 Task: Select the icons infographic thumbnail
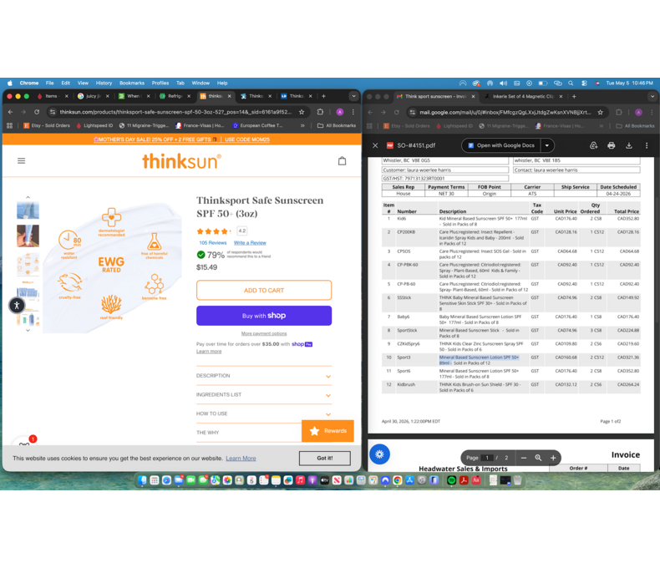coord(28,264)
